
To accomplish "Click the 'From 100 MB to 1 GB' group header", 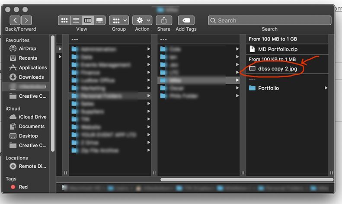I will click(273, 39).
